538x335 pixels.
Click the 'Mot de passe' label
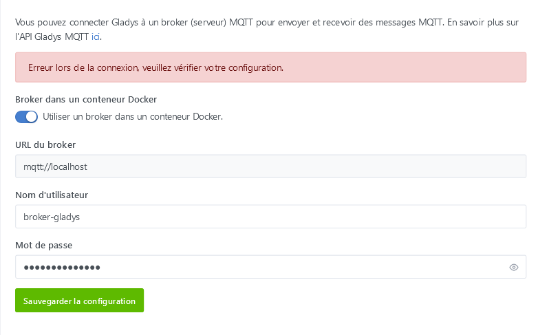[x=43, y=245]
